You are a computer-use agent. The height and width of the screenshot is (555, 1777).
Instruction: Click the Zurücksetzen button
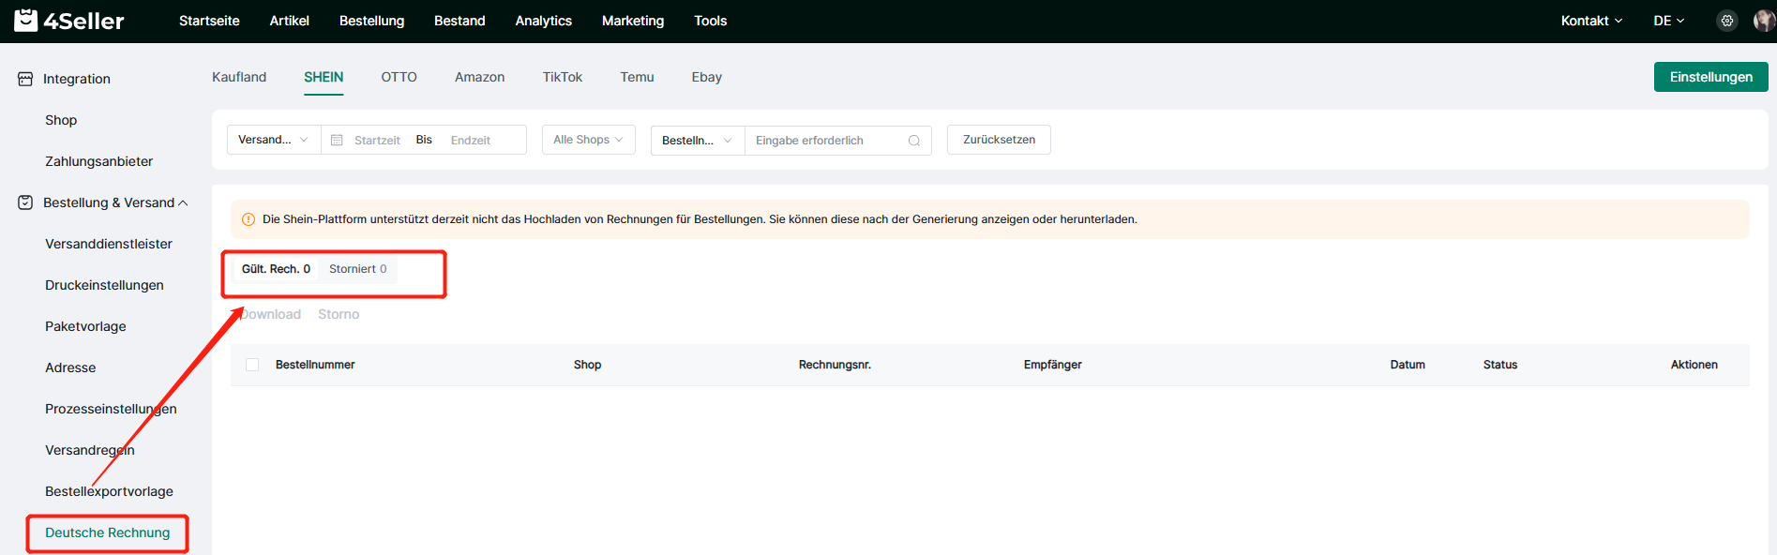(x=999, y=140)
